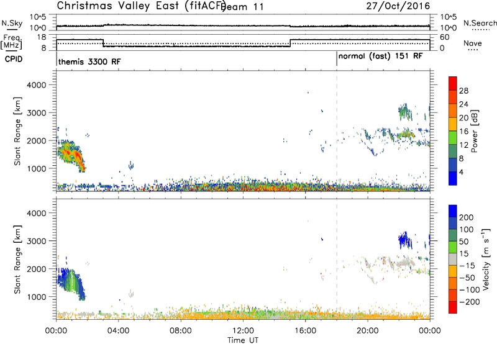The image size is (497, 344).
Task: Click the '1000' tick of the velocity panel
Action: pyautogui.click(x=36, y=297)
